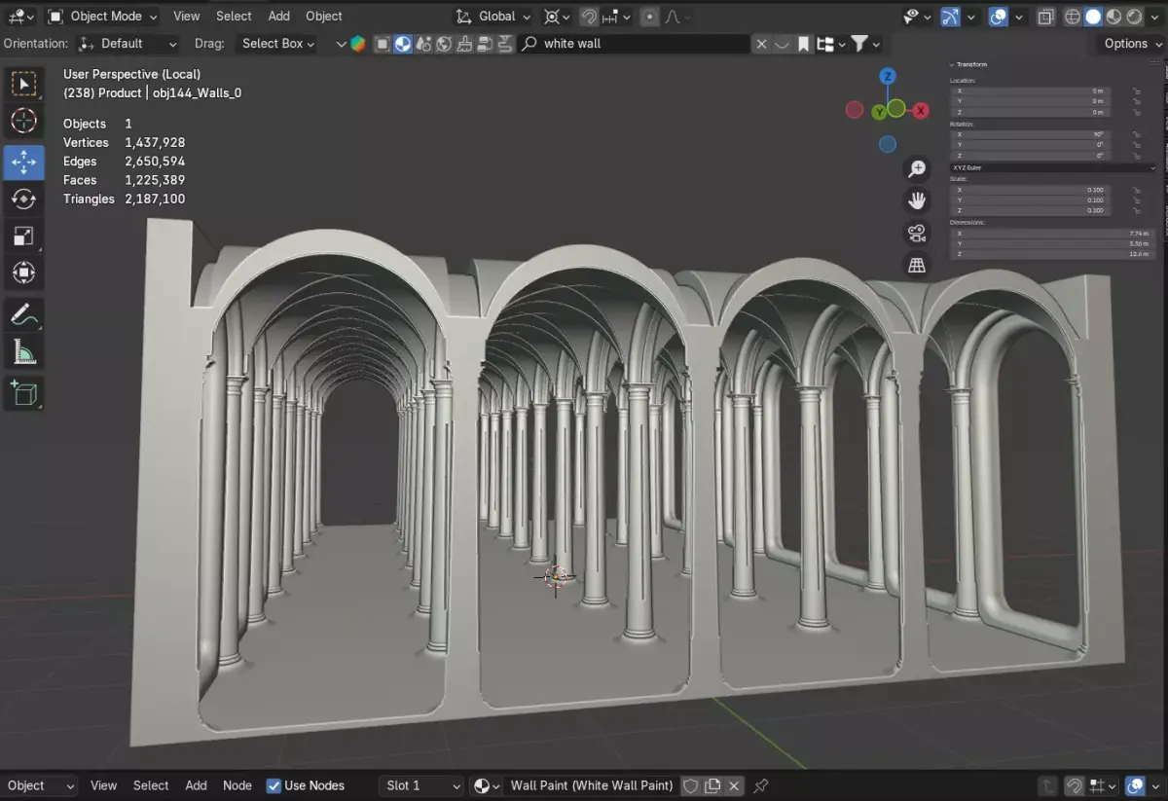Open the Select menu in viewport header
Screen dimensions: 1168x801
point(234,17)
